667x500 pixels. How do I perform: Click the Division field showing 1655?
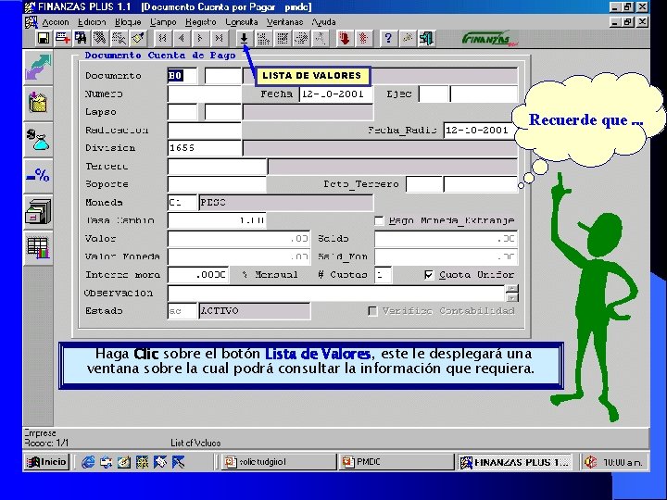205,148
